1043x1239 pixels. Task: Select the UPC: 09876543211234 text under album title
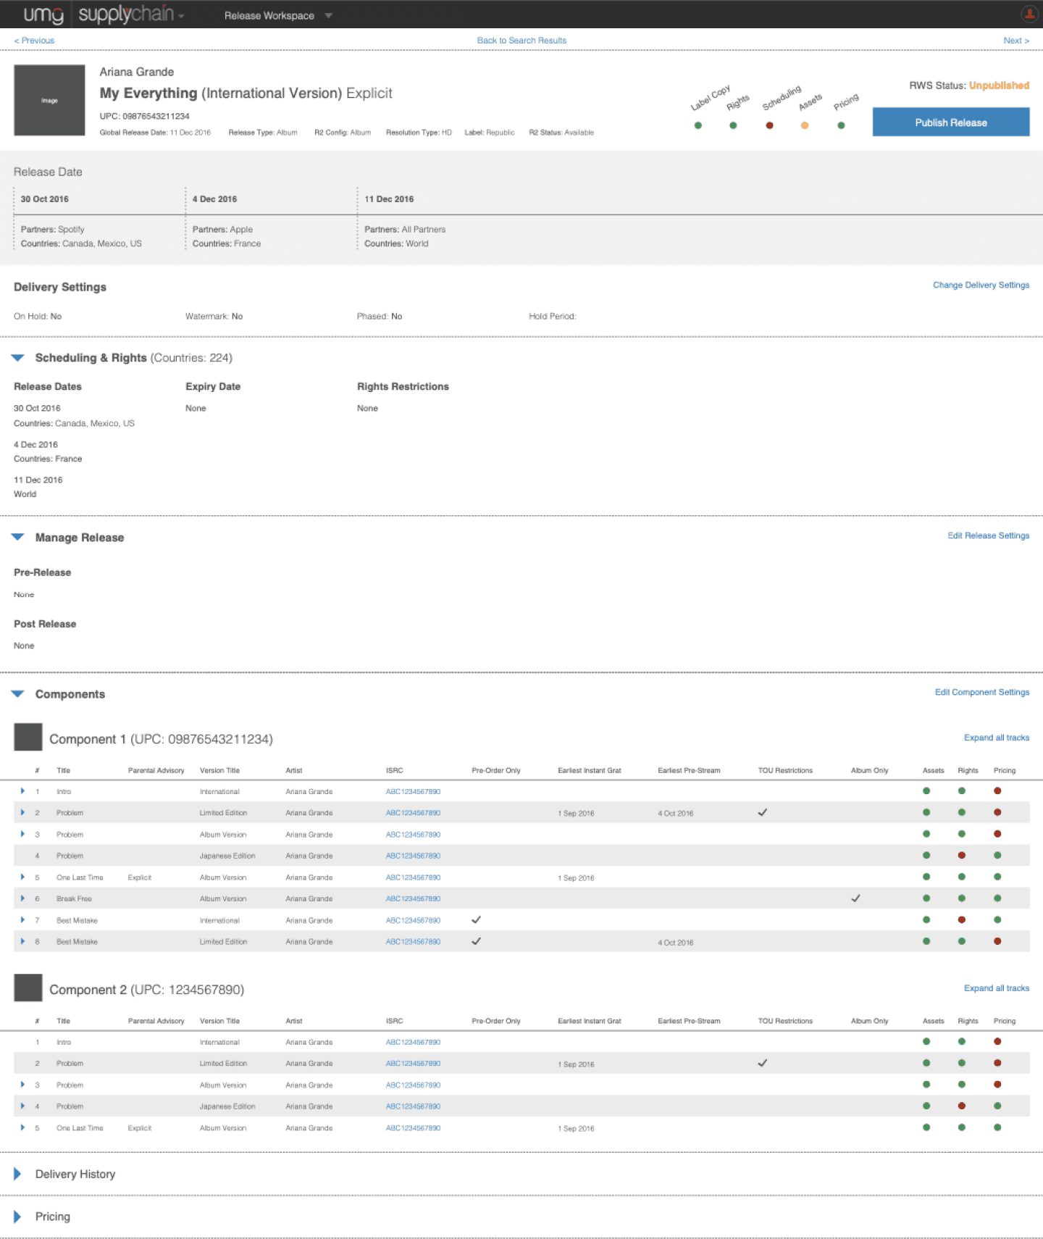point(144,116)
